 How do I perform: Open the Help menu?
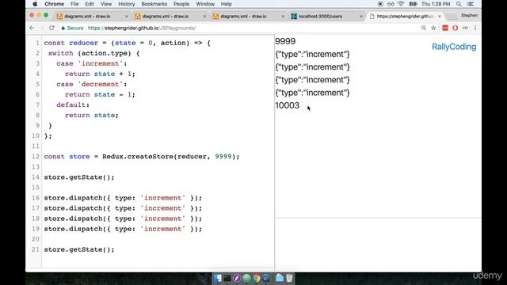click(x=226, y=4)
